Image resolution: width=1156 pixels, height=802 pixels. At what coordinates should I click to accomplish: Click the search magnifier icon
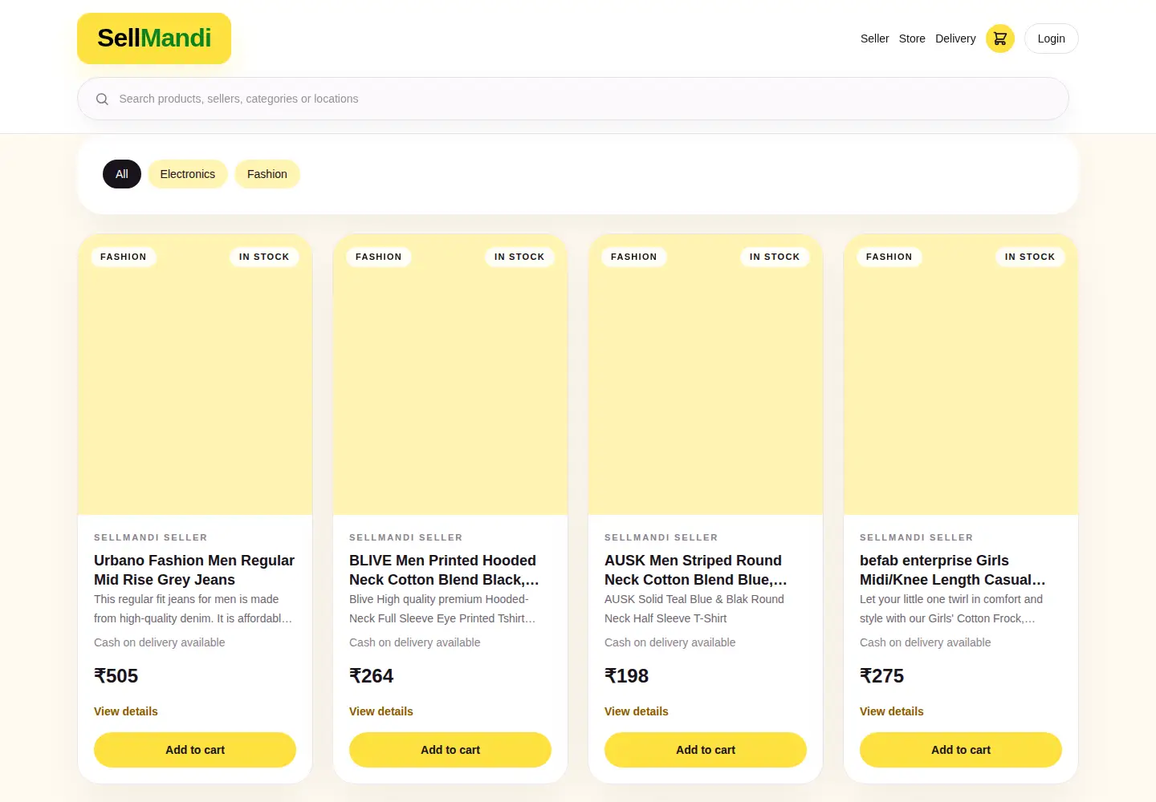102,99
